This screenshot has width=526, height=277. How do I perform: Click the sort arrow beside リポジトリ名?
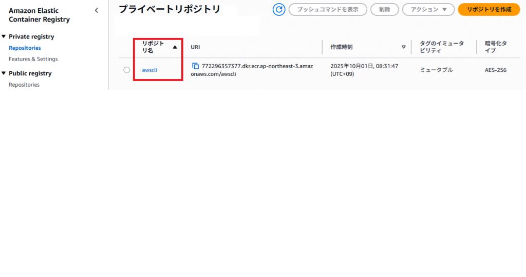[x=175, y=47]
